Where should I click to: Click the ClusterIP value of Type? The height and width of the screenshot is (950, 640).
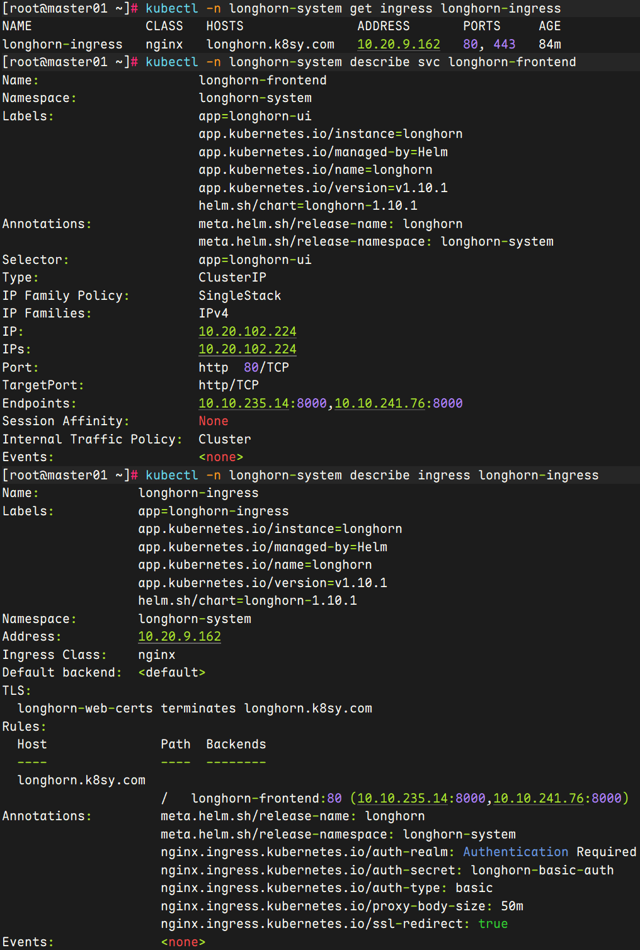[x=232, y=277]
